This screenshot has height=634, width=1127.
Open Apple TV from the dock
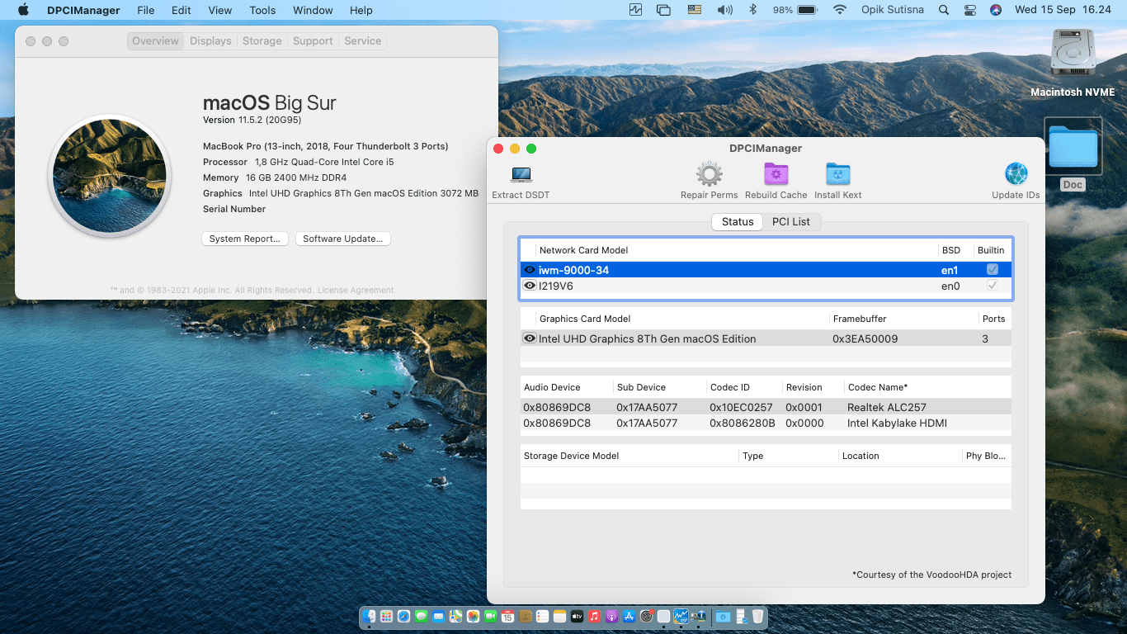click(577, 616)
